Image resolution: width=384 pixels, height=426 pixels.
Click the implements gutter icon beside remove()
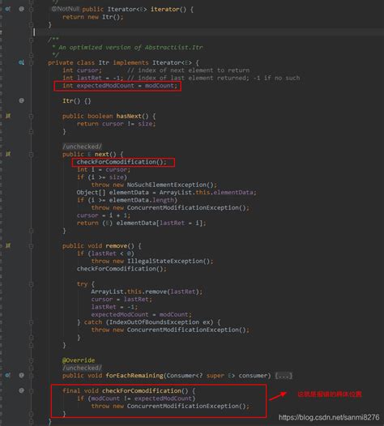click(x=8, y=245)
